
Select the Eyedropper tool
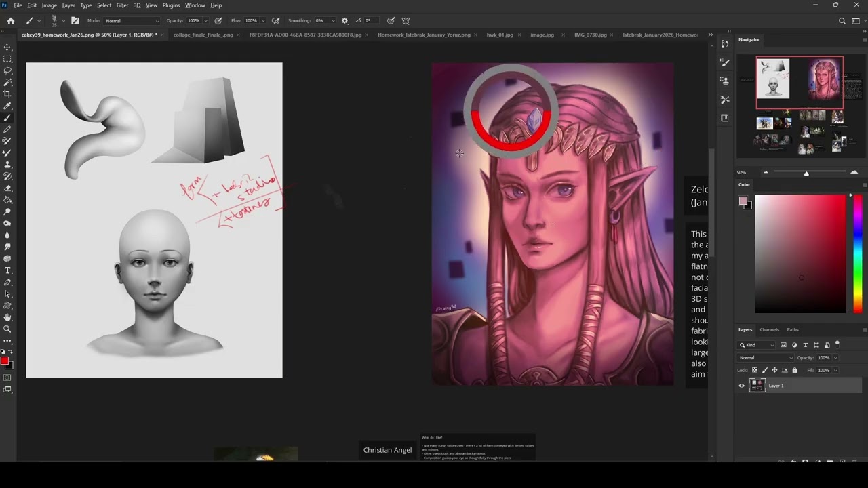click(x=7, y=106)
